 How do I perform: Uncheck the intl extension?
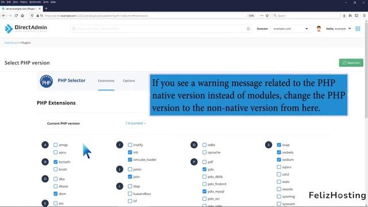tap(130, 152)
